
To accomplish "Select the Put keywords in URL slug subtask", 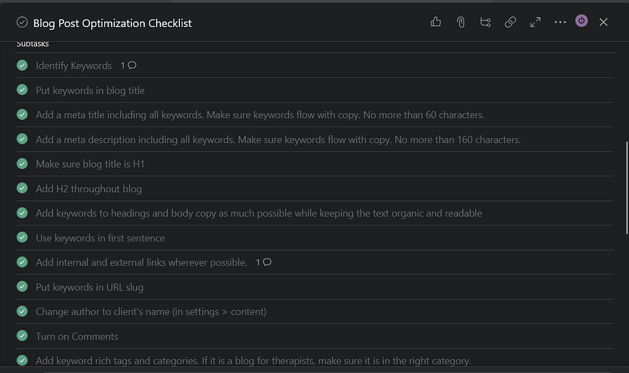I will coord(89,287).
